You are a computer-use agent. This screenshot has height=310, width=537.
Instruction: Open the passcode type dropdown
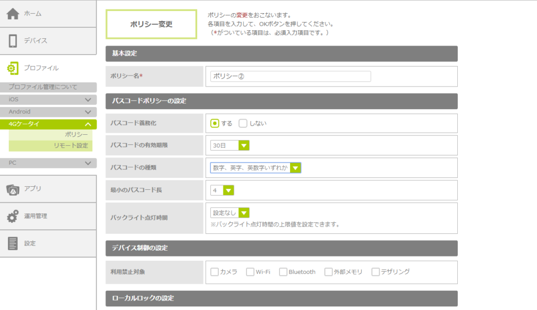[x=255, y=168]
